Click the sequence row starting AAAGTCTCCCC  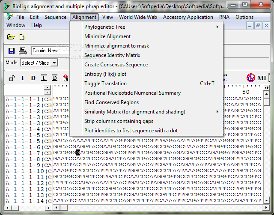tap(157, 170)
